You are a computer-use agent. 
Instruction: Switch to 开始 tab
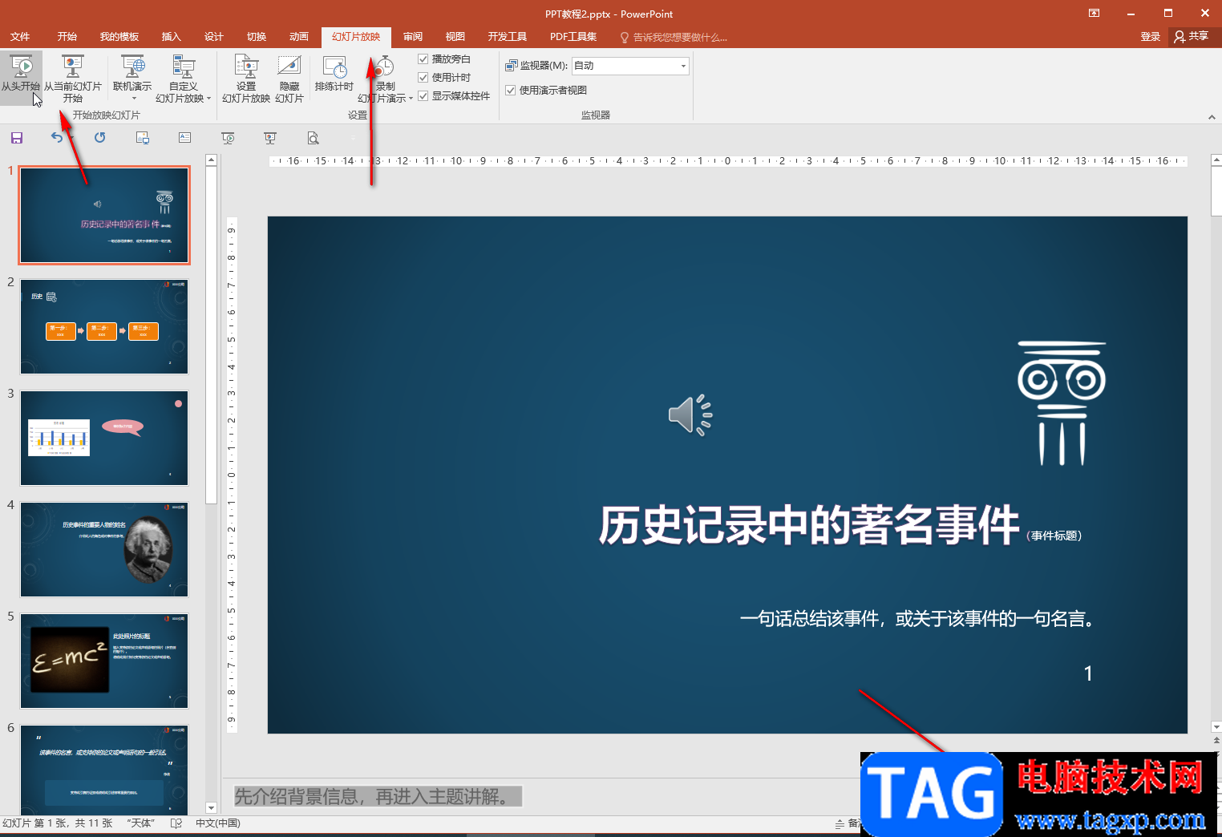(67, 37)
